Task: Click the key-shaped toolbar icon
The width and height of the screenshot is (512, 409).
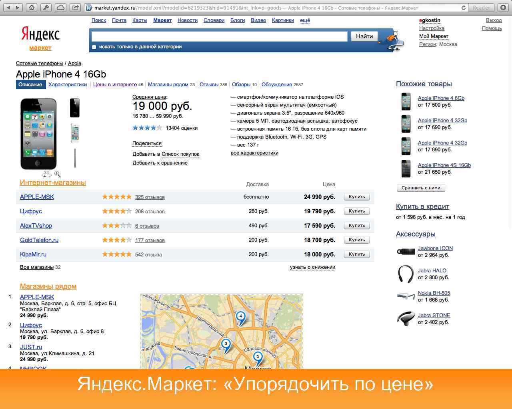Action: [x=46, y=8]
